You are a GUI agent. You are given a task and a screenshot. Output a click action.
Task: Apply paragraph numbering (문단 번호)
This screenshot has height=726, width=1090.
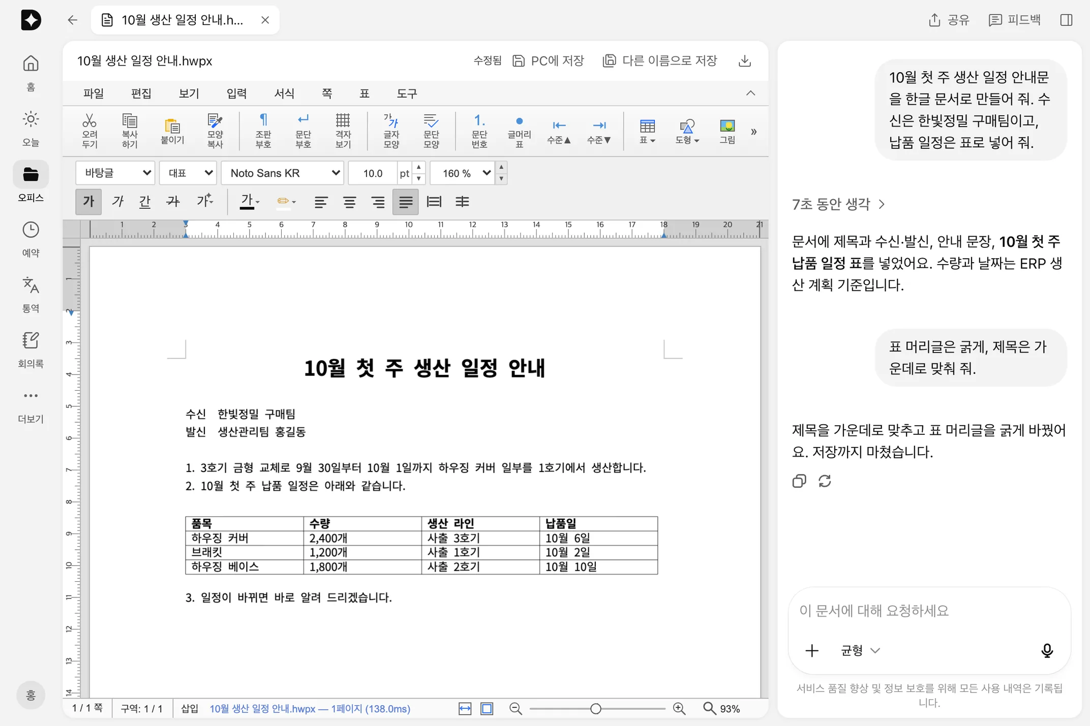coord(479,131)
